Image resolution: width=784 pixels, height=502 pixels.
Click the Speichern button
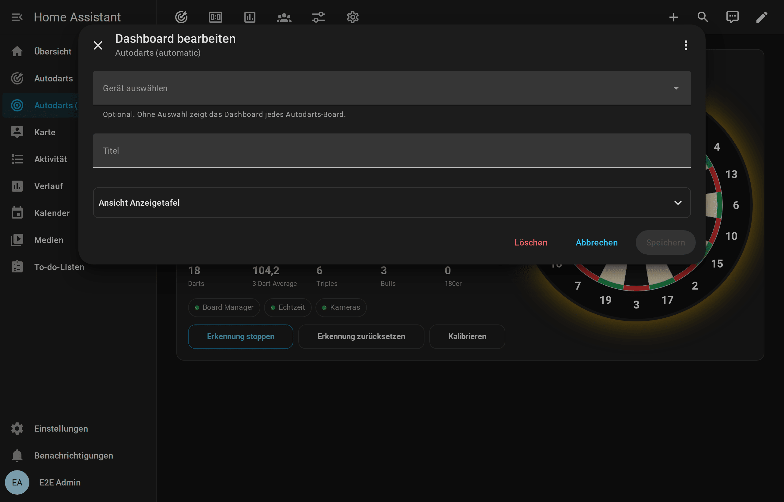tap(665, 242)
